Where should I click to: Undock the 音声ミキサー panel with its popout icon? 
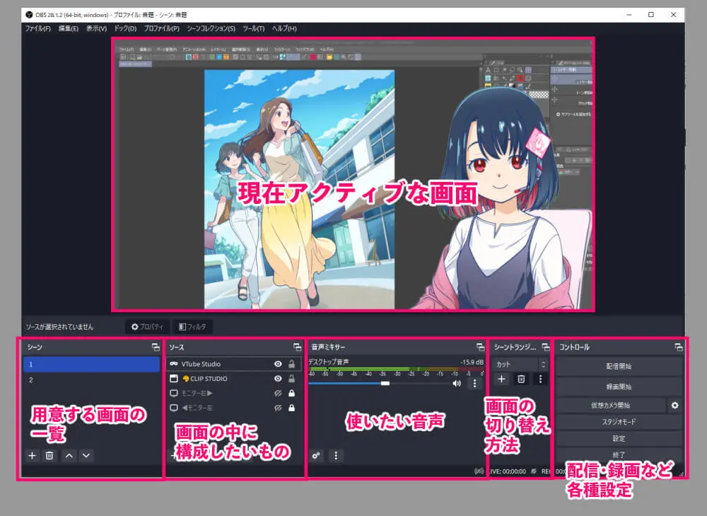point(480,347)
